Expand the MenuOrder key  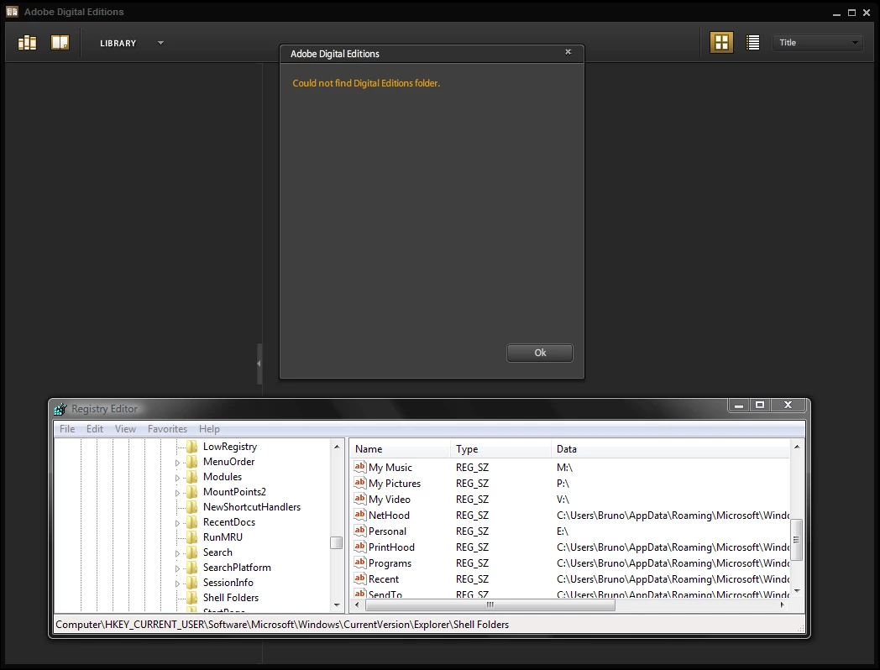pyautogui.click(x=177, y=463)
